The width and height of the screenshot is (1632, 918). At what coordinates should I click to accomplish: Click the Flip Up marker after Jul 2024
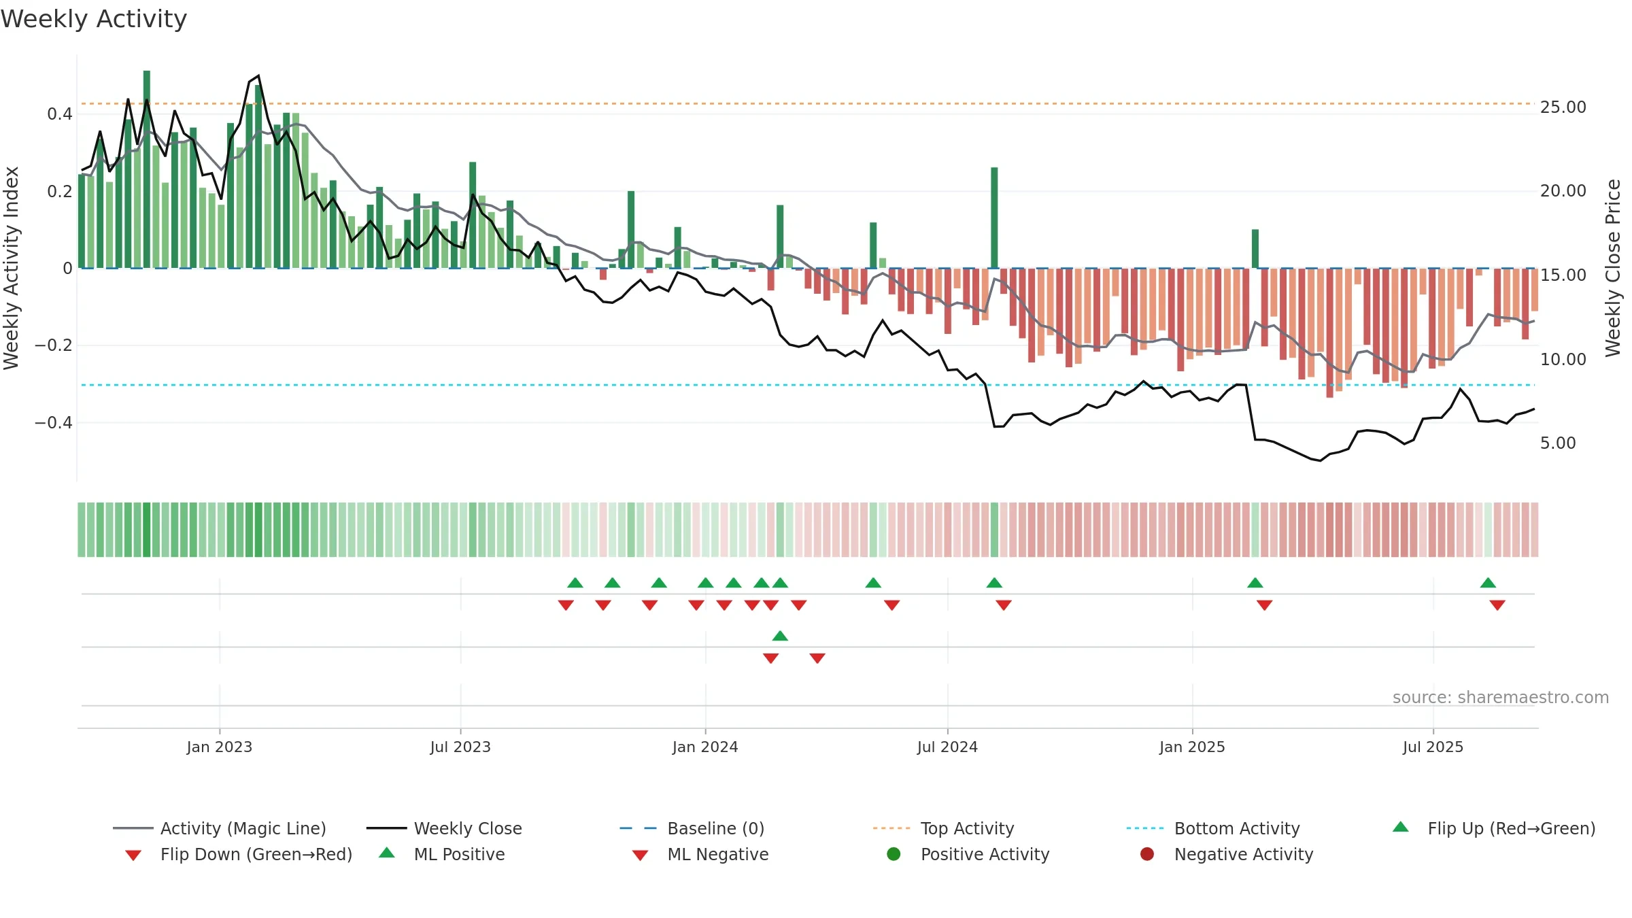pyautogui.click(x=994, y=583)
